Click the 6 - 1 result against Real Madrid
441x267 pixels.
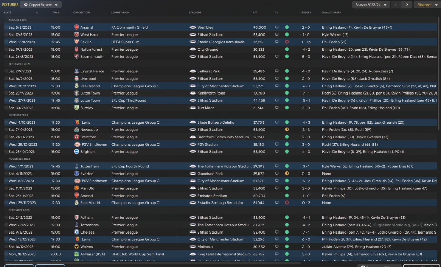click(x=306, y=86)
